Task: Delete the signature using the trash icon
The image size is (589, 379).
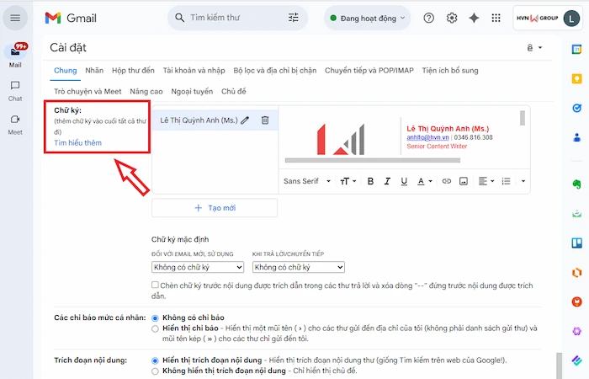Action: point(264,120)
